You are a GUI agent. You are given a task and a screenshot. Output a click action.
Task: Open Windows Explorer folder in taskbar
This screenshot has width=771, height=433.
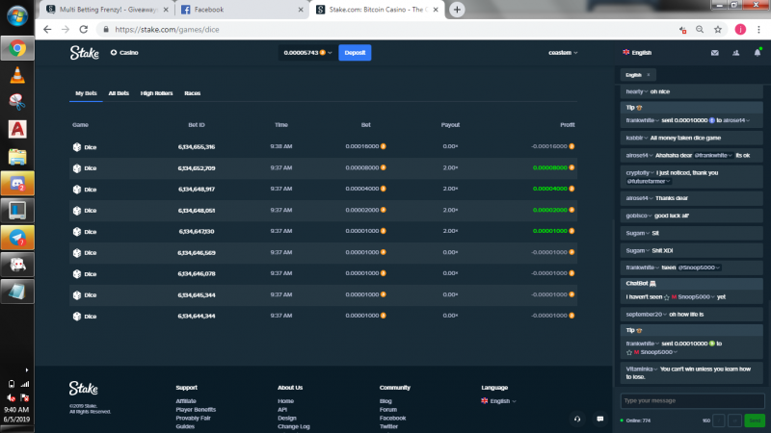coord(17,157)
